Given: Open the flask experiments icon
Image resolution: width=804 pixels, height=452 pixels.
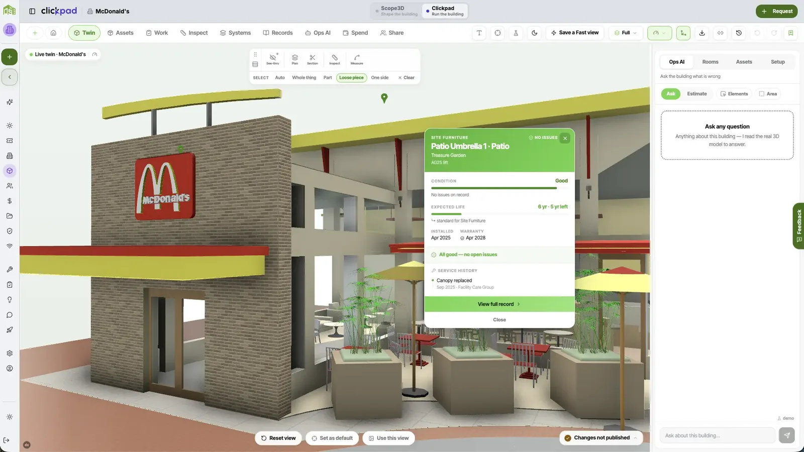Looking at the screenshot, I should click(516, 33).
